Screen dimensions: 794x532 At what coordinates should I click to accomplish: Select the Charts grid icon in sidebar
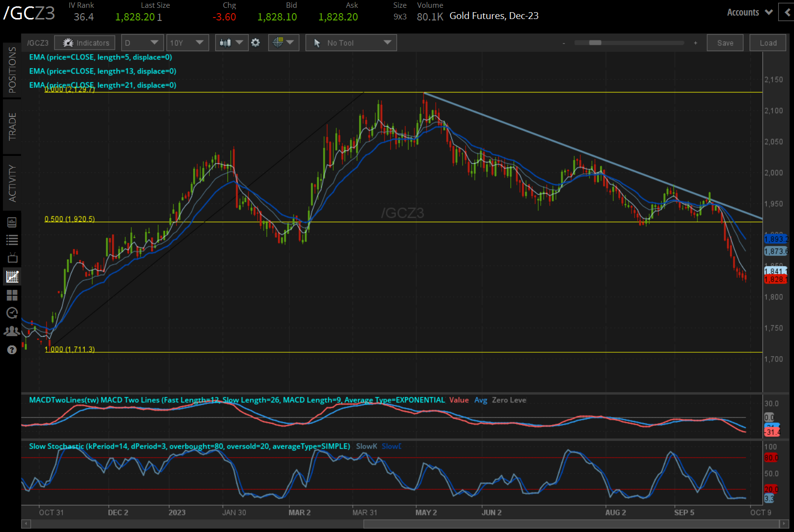click(12, 277)
